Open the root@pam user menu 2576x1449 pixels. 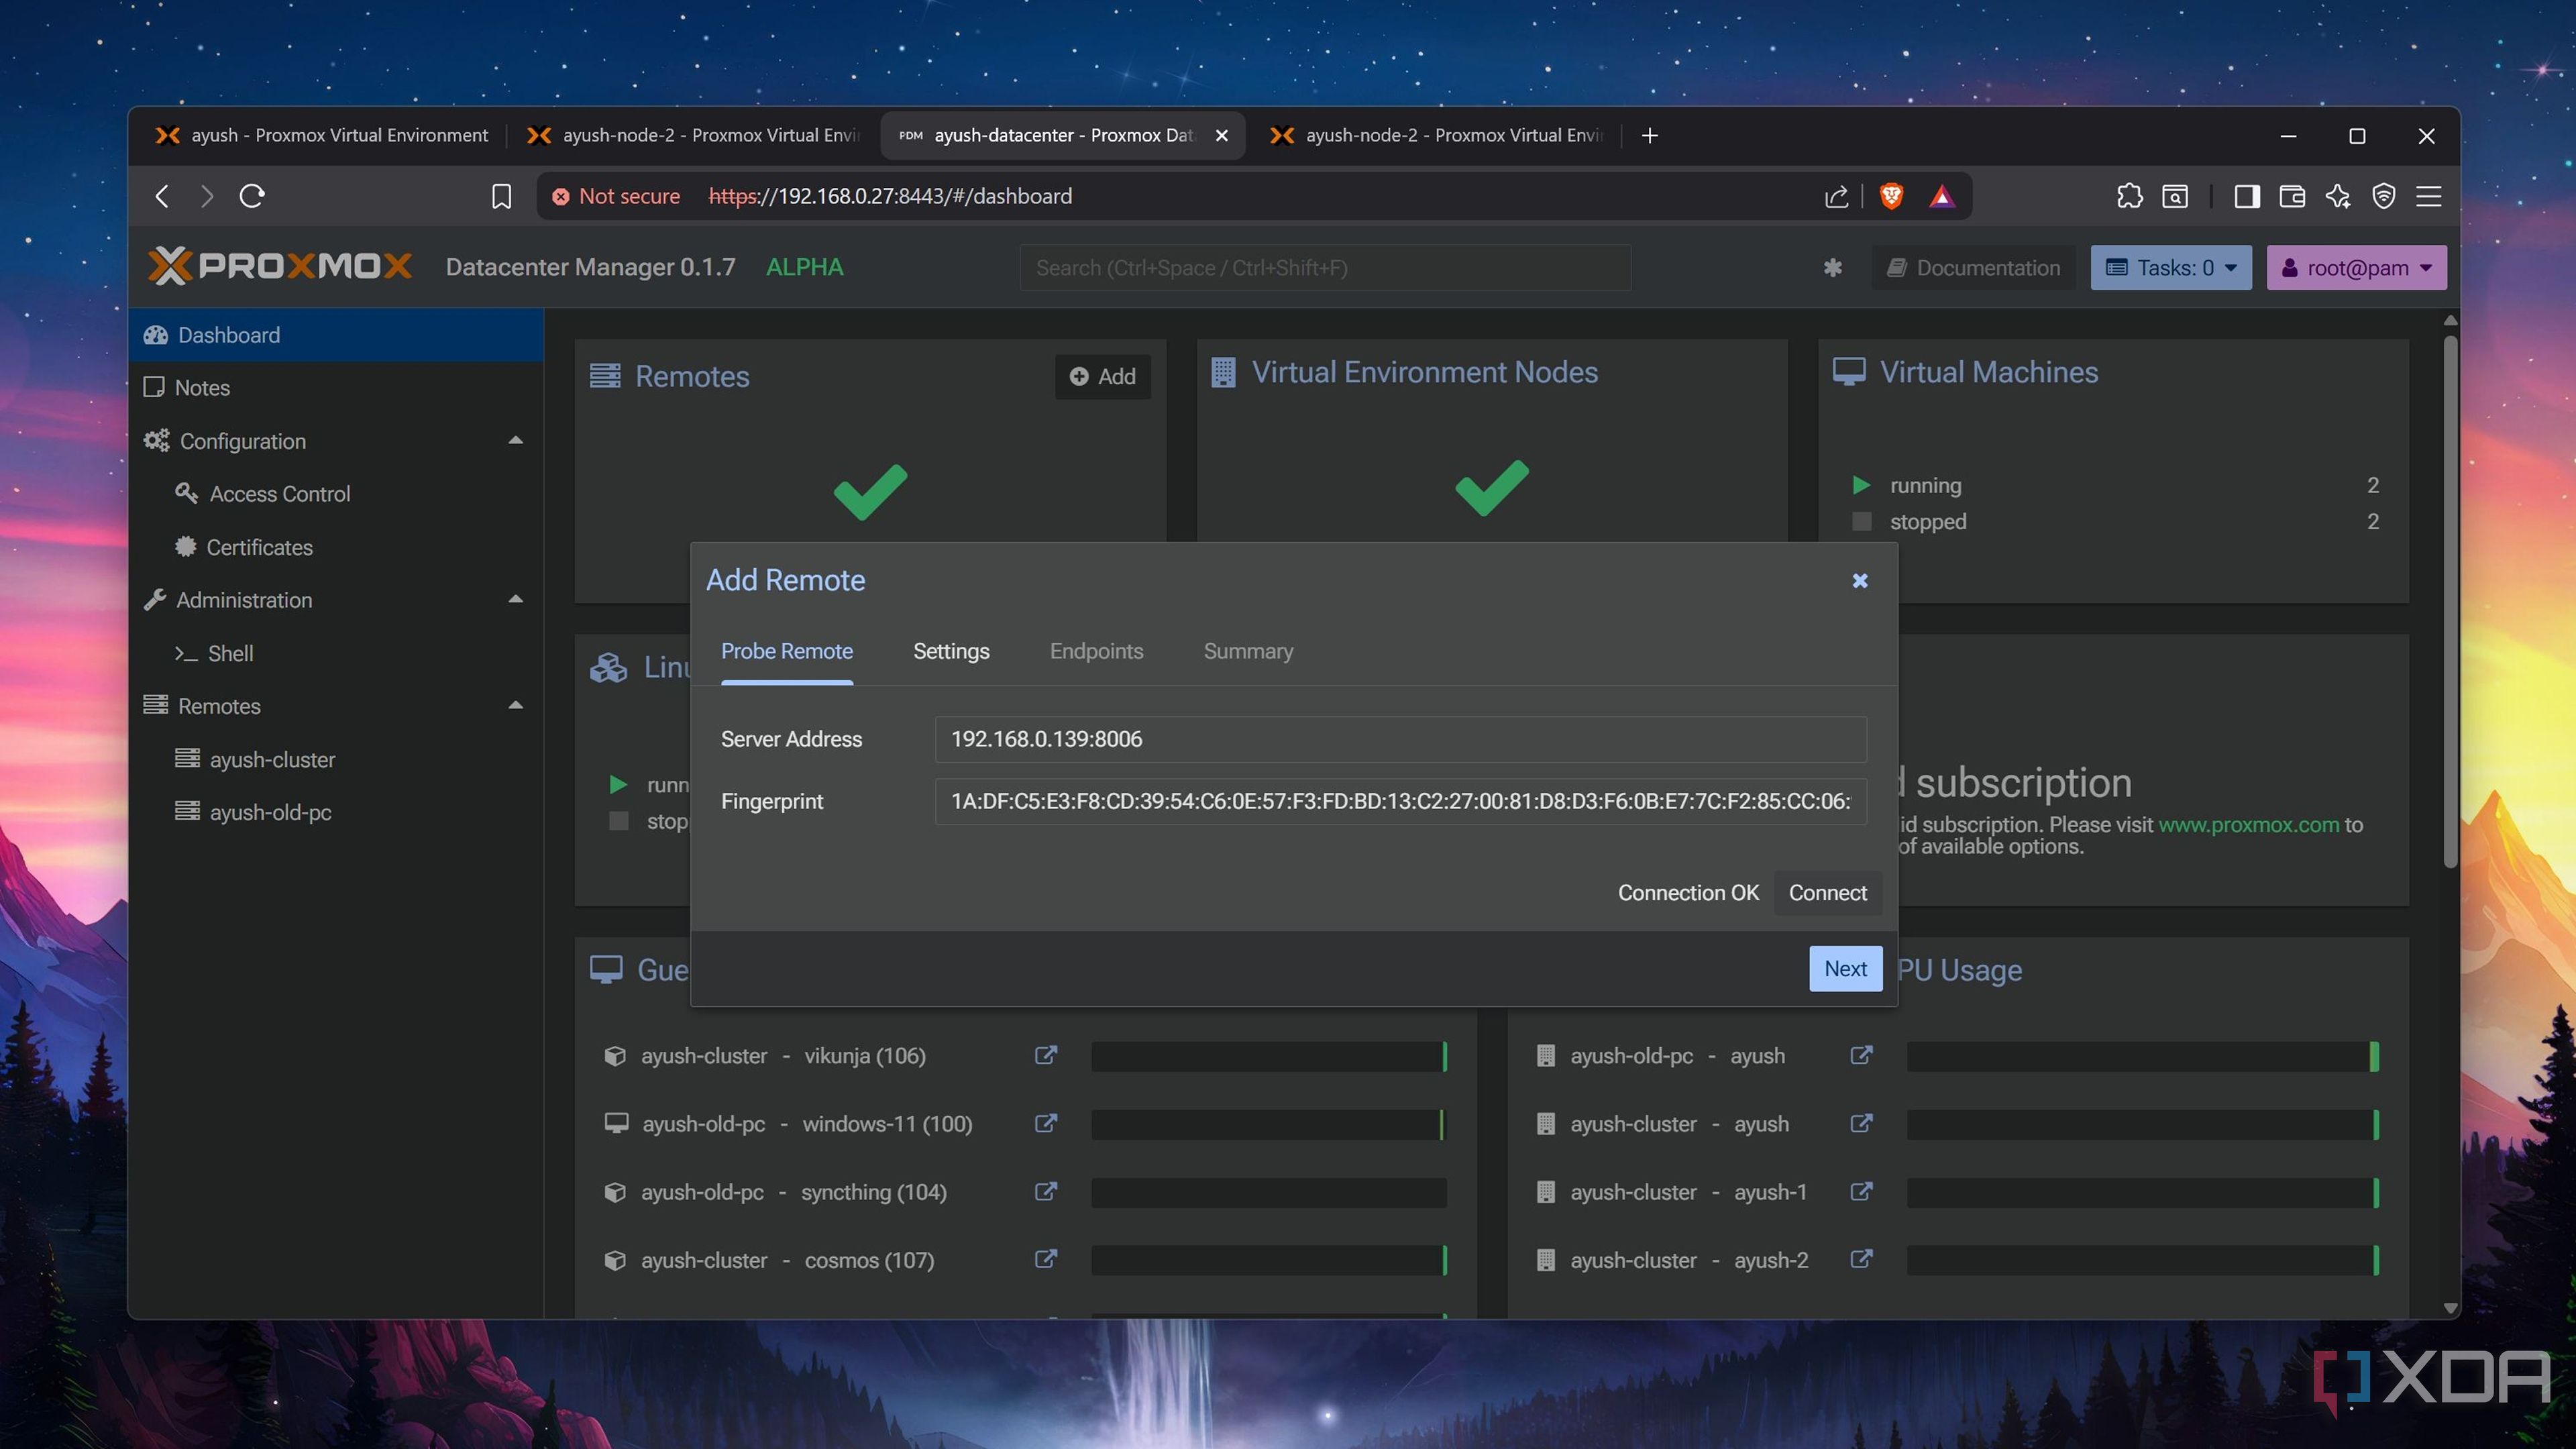click(2355, 268)
